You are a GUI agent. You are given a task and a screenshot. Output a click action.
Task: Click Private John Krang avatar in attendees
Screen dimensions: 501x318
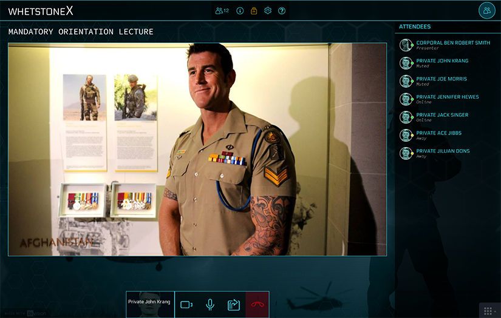406,63
